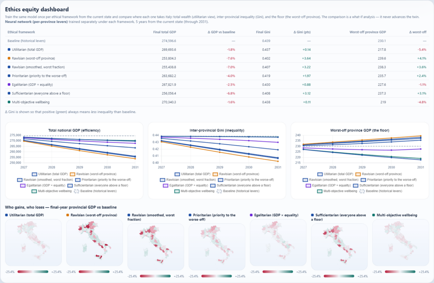Hide Egalitarian series in worst-off province chart

click(x=309, y=185)
